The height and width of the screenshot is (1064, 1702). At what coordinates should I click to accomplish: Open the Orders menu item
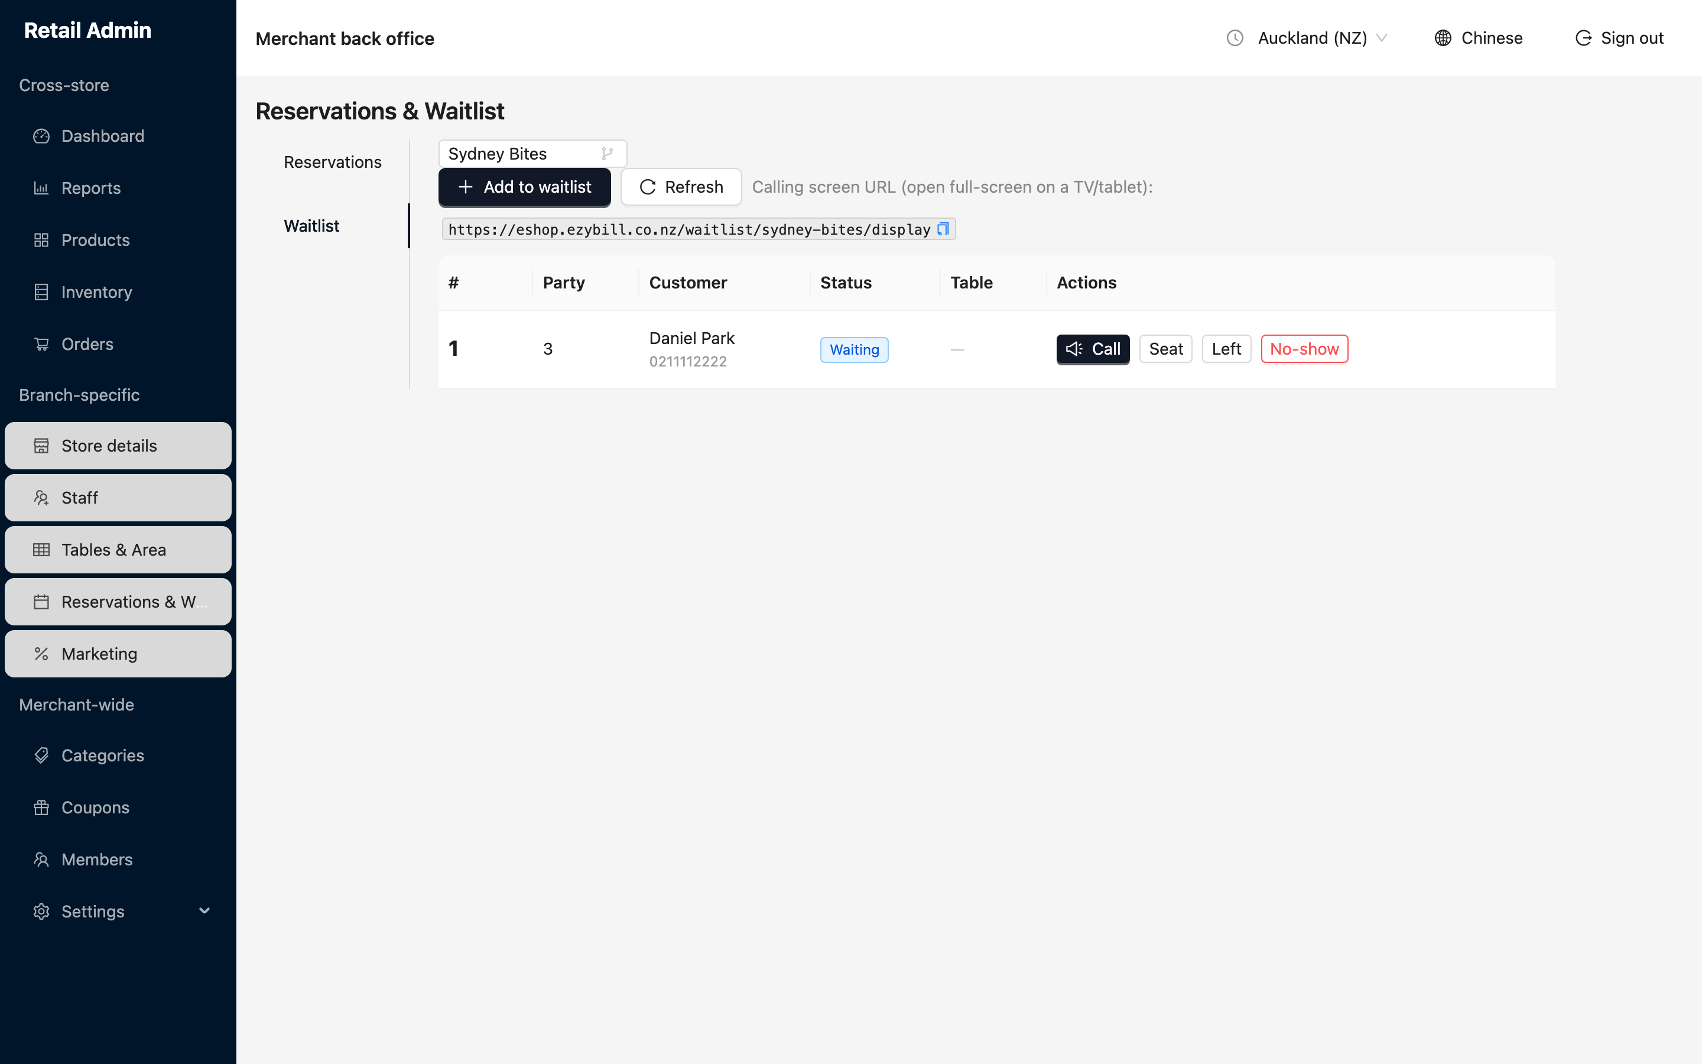(x=118, y=344)
